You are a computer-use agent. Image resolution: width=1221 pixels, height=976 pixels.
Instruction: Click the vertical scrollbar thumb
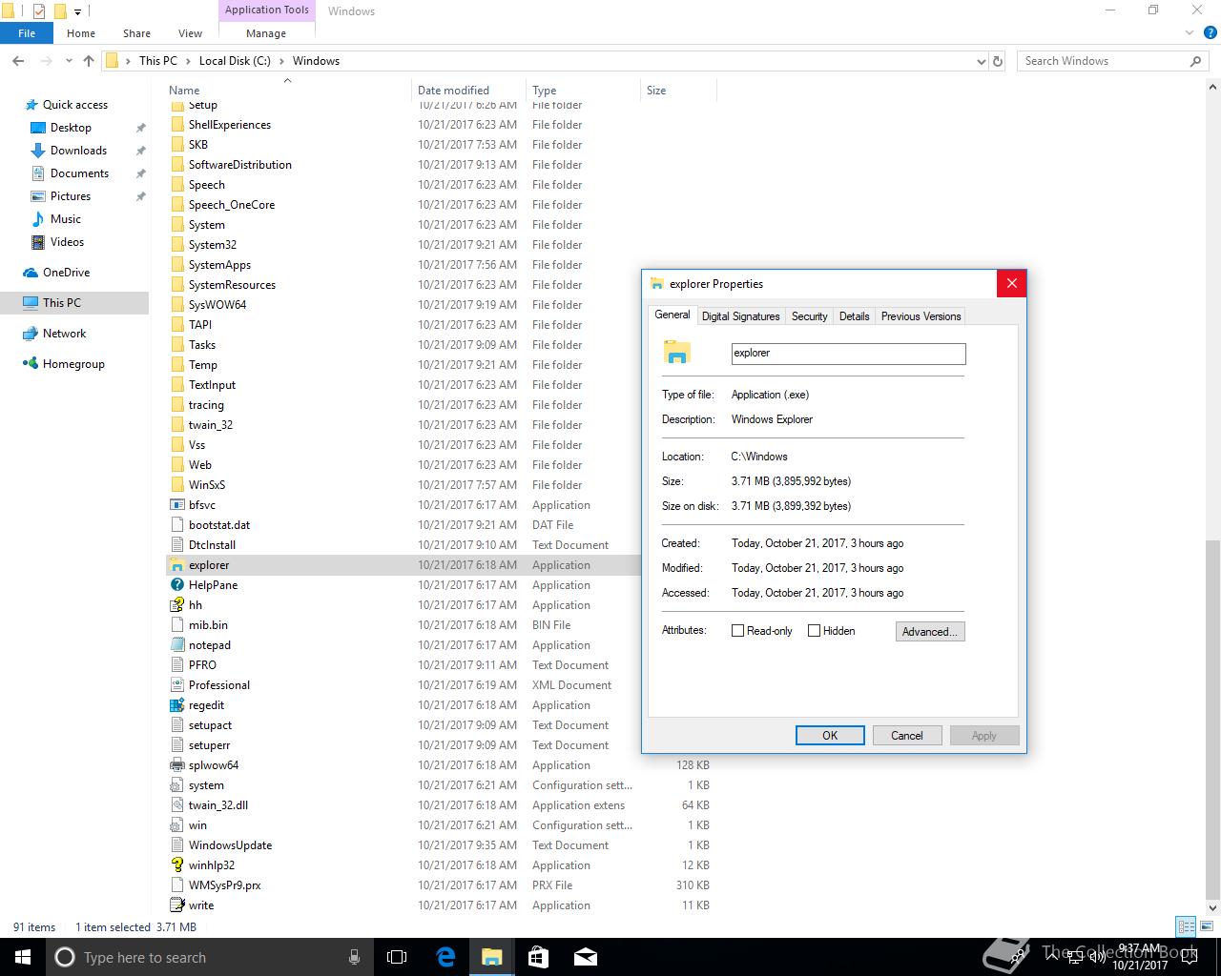[1212, 719]
